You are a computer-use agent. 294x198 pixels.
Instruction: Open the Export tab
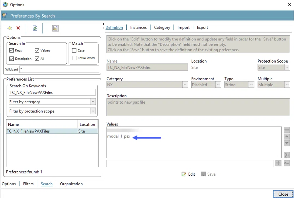coord(202,28)
